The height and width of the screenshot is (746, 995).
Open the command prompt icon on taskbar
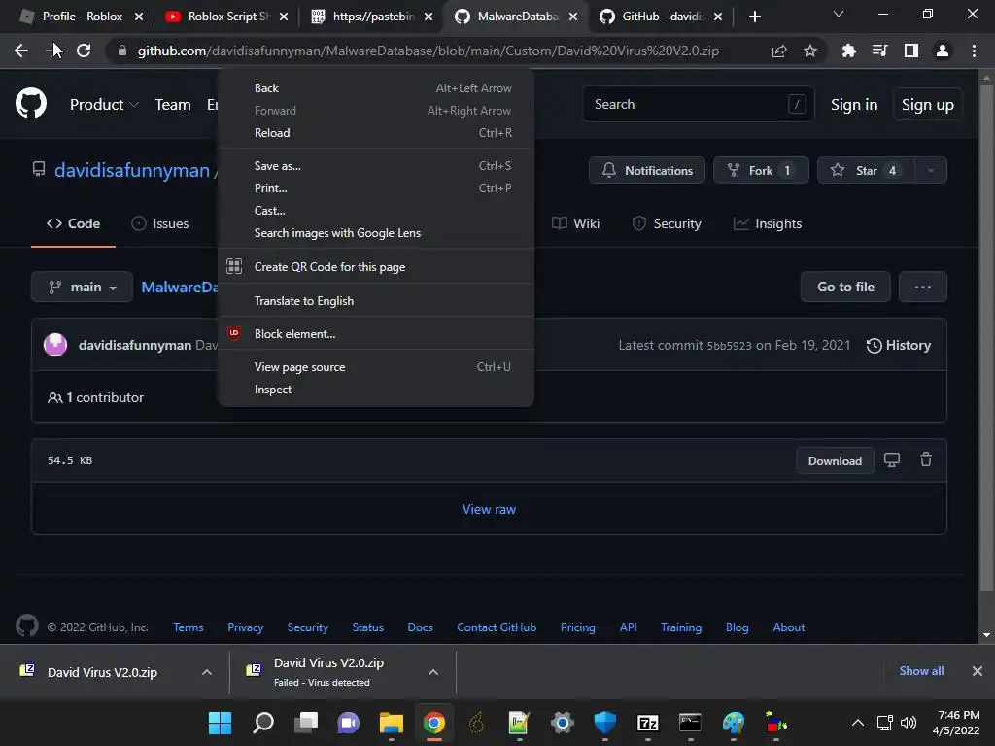[690, 723]
